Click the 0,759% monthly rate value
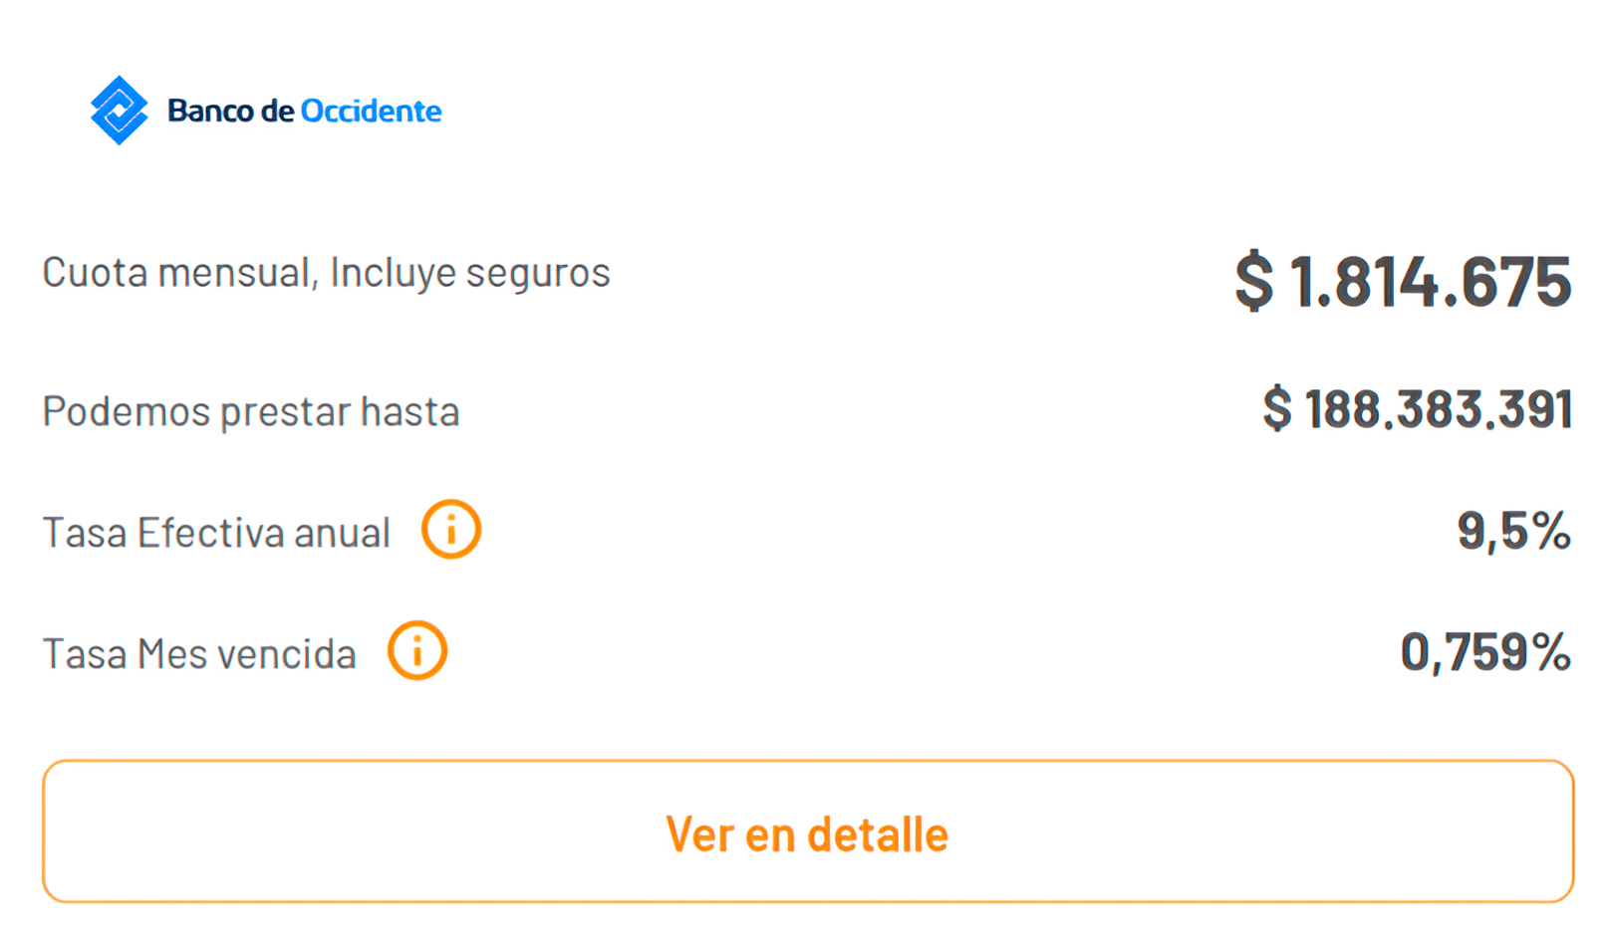Screen dimensions: 1610x940 coord(1482,651)
